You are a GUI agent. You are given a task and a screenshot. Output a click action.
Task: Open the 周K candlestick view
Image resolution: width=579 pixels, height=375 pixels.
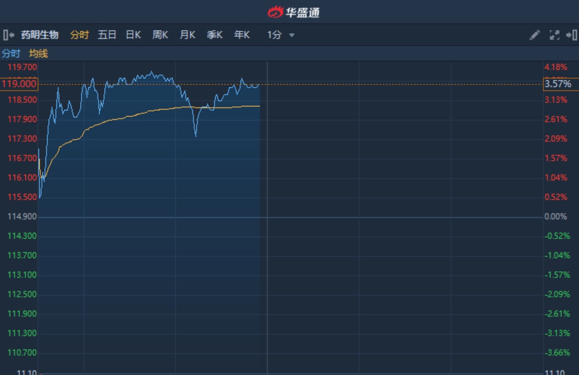click(160, 35)
